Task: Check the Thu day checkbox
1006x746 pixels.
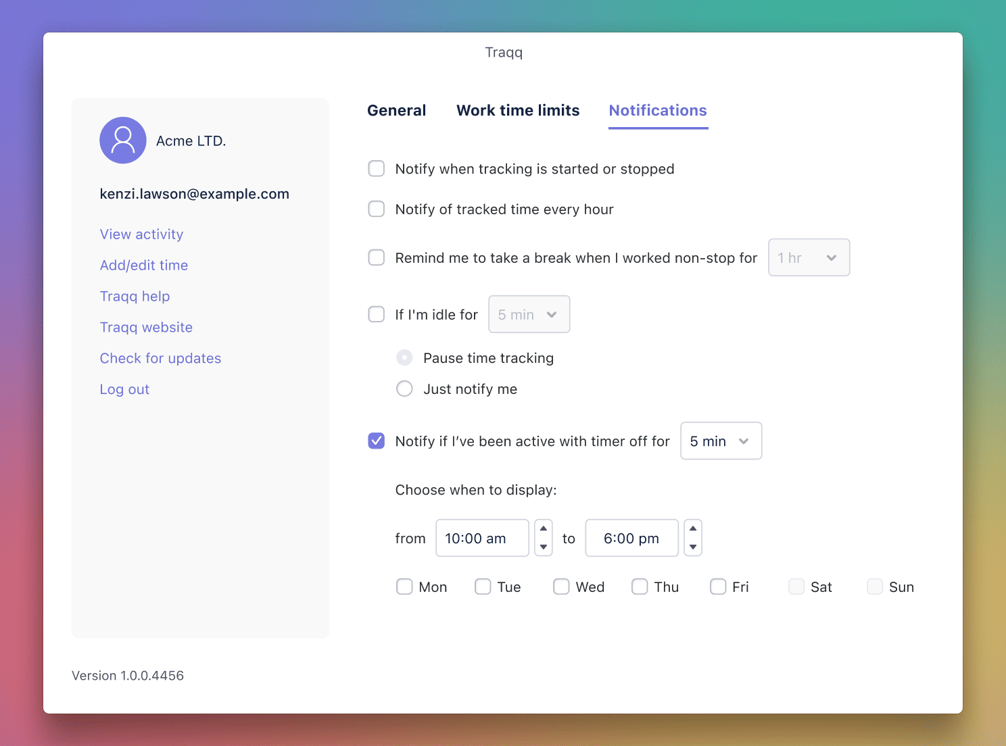Action: pos(640,587)
